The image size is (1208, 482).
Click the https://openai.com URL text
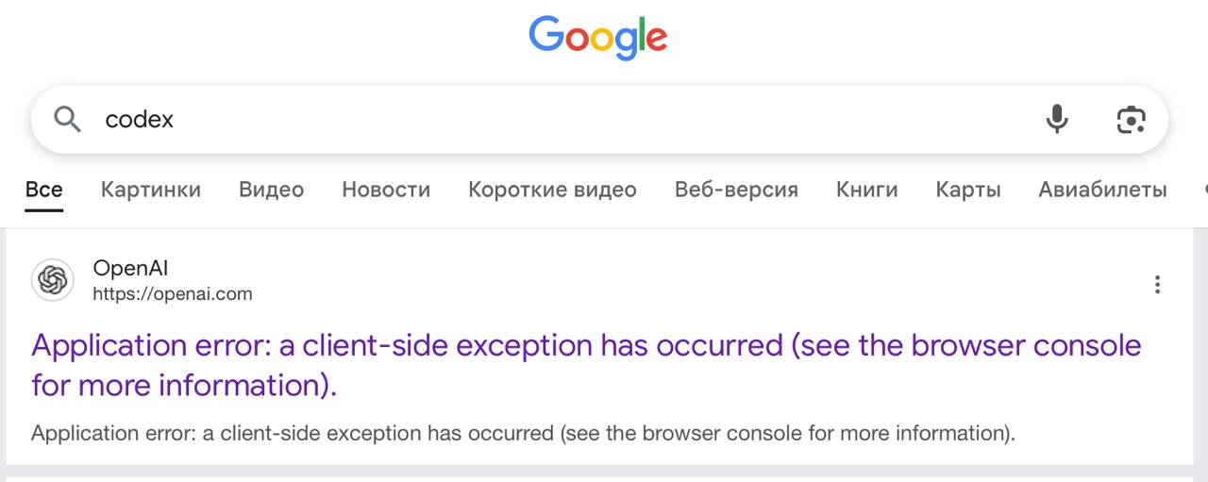coord(173,293)
